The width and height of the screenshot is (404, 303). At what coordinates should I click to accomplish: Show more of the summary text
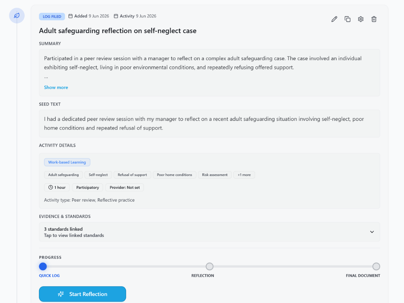pos(56,87)
